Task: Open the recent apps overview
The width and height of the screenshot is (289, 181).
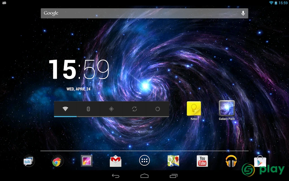Action: pyautogui.click(x=174, y=176)
